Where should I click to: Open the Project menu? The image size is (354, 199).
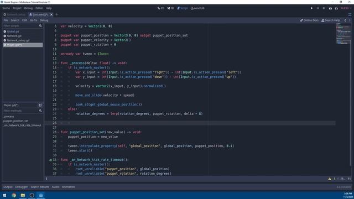click(17, 8)
